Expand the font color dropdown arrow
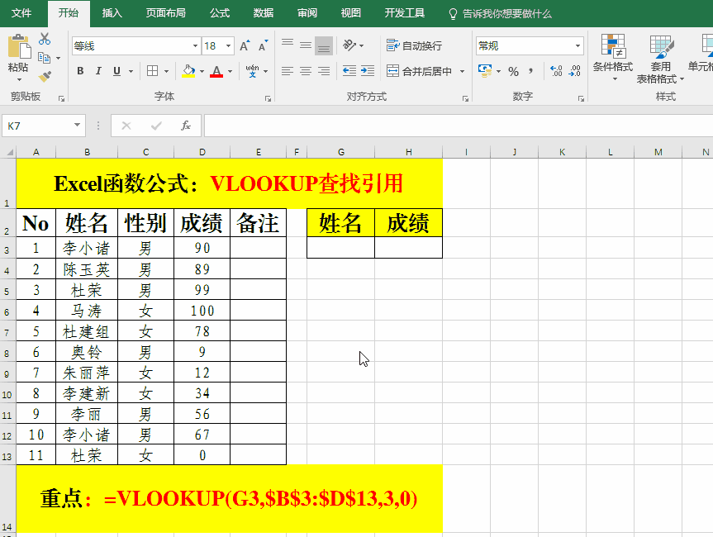This screenshot has width=713, height=537. 230,71
